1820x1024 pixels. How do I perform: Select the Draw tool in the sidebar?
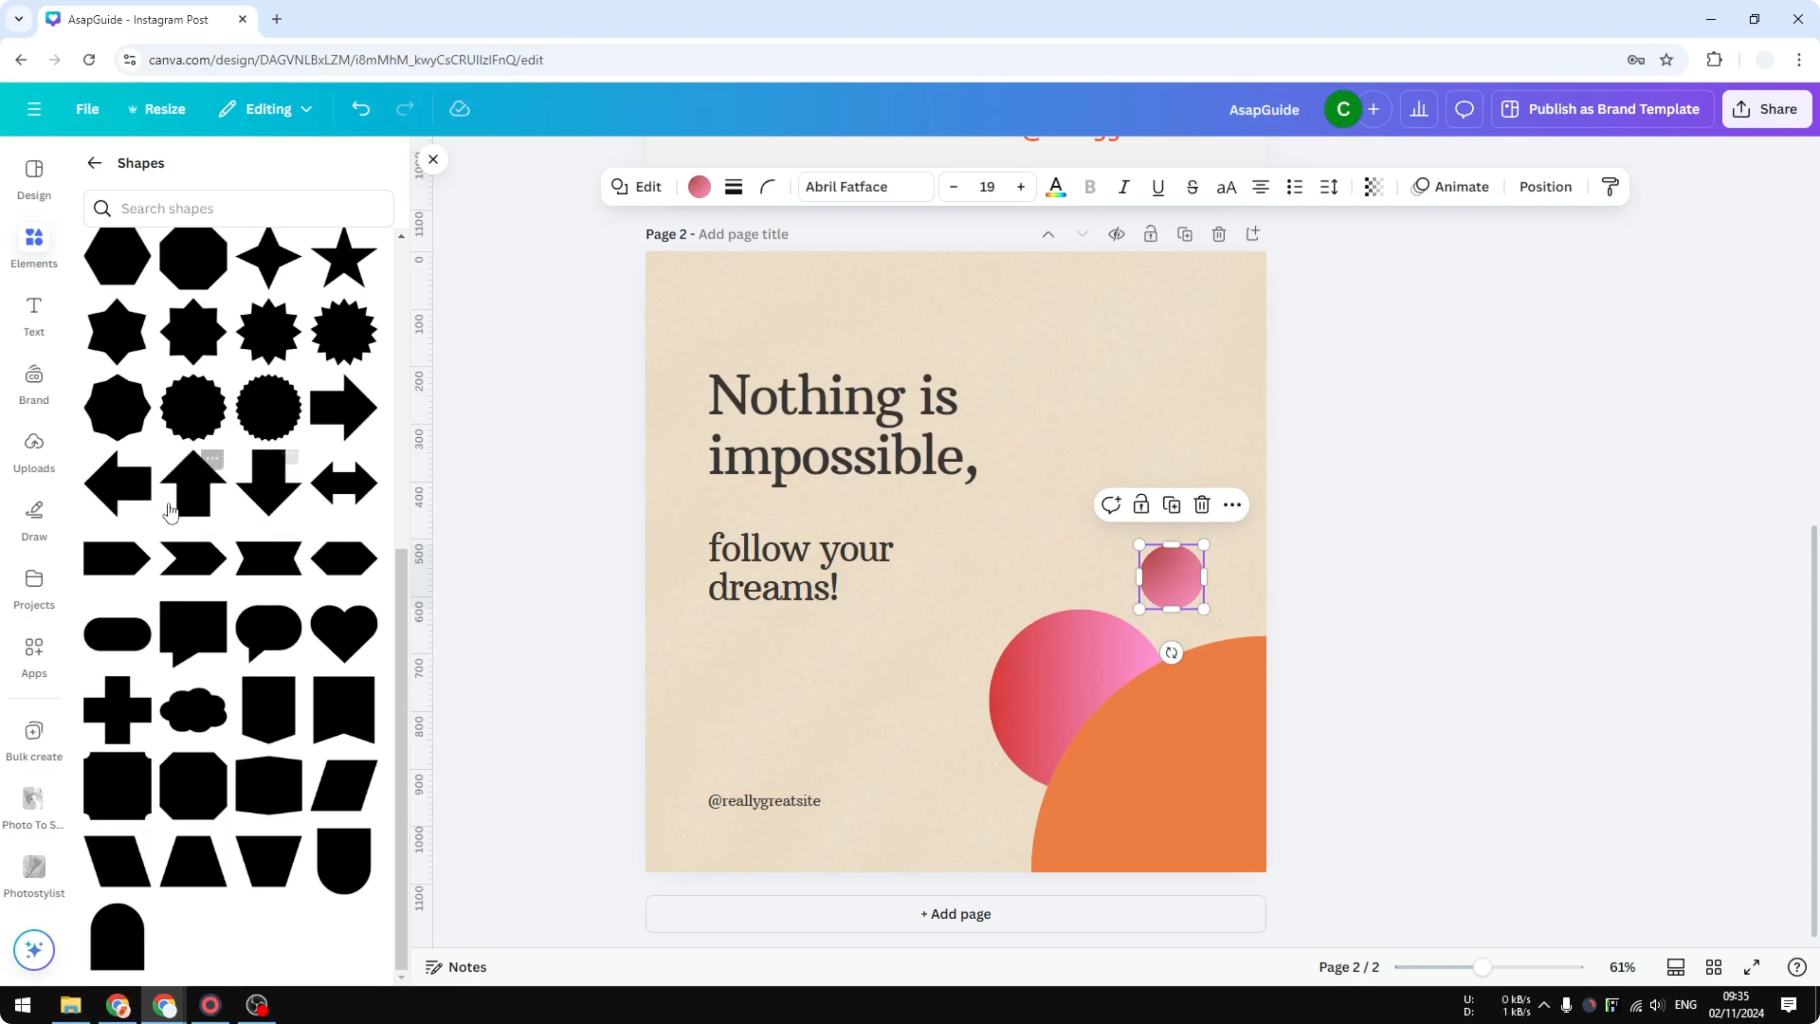(x=33, y=521)
